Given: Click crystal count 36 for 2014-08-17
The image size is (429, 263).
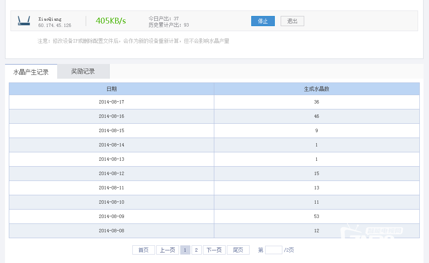Looking at the screenshot, I should [x=316, y=102].
